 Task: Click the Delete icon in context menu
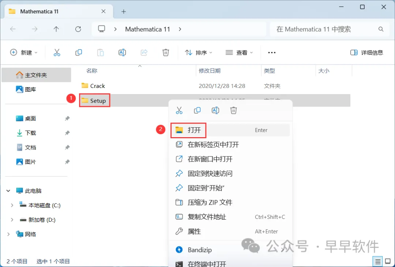tap(233, 110)
